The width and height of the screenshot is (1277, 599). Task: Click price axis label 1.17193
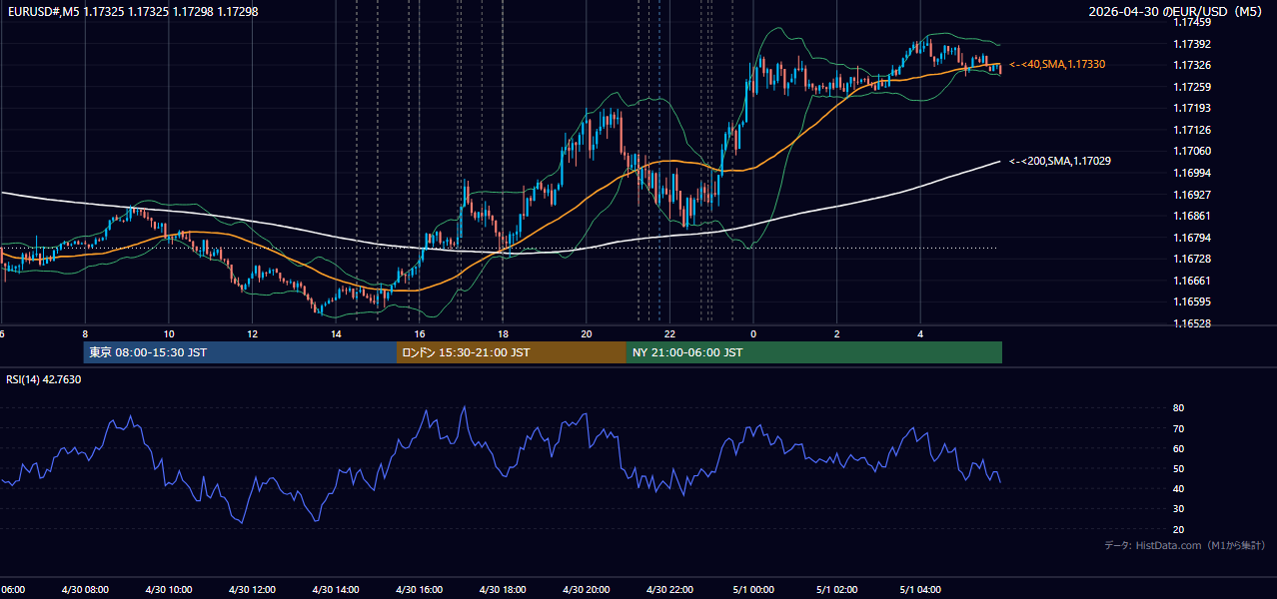[1192, 108]
